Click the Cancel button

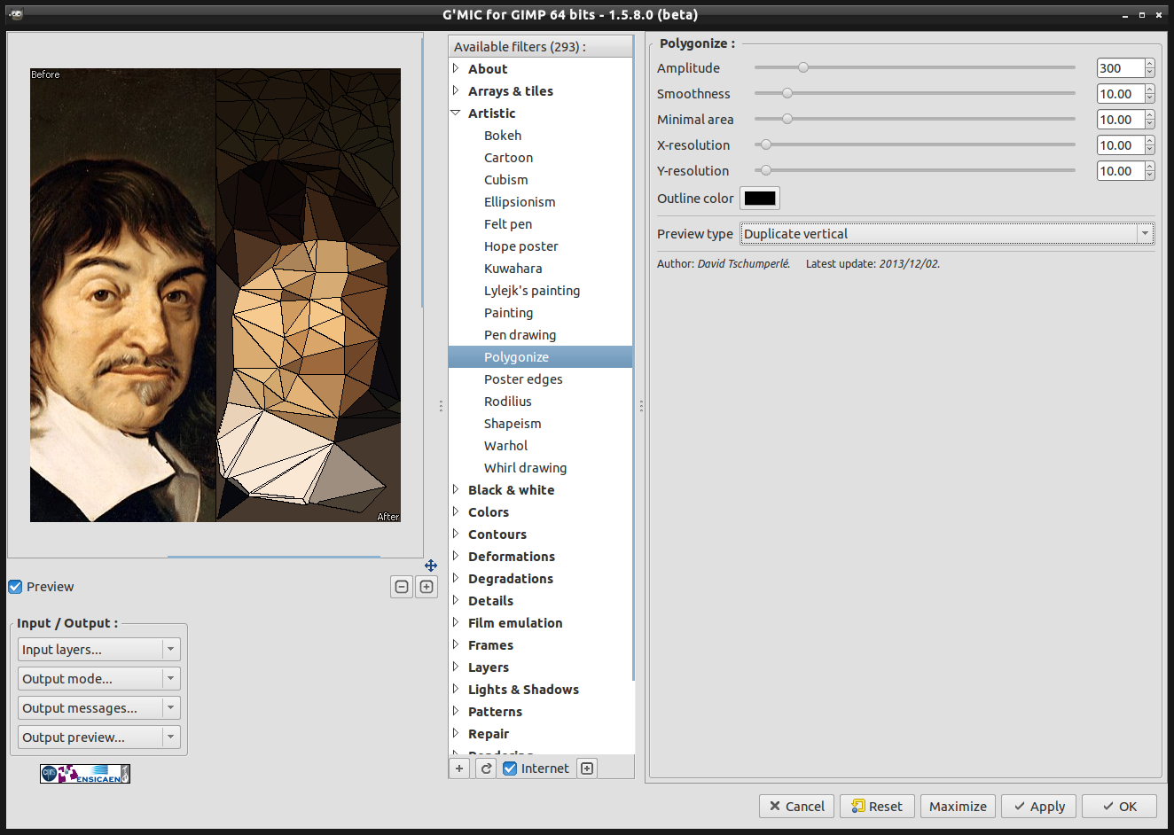(x=796, y=806)
